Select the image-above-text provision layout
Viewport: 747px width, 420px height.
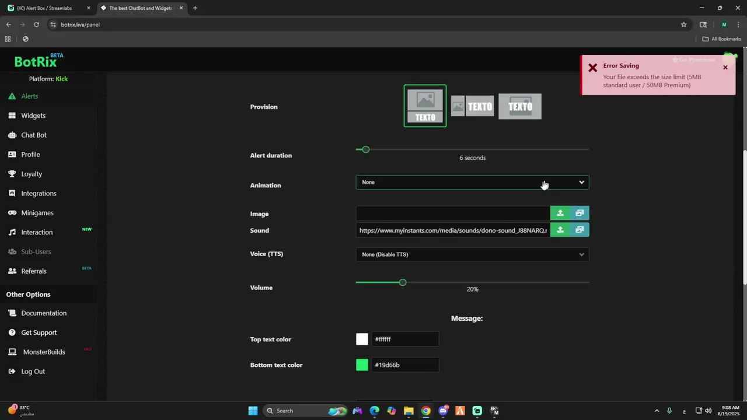coord(425,106)
